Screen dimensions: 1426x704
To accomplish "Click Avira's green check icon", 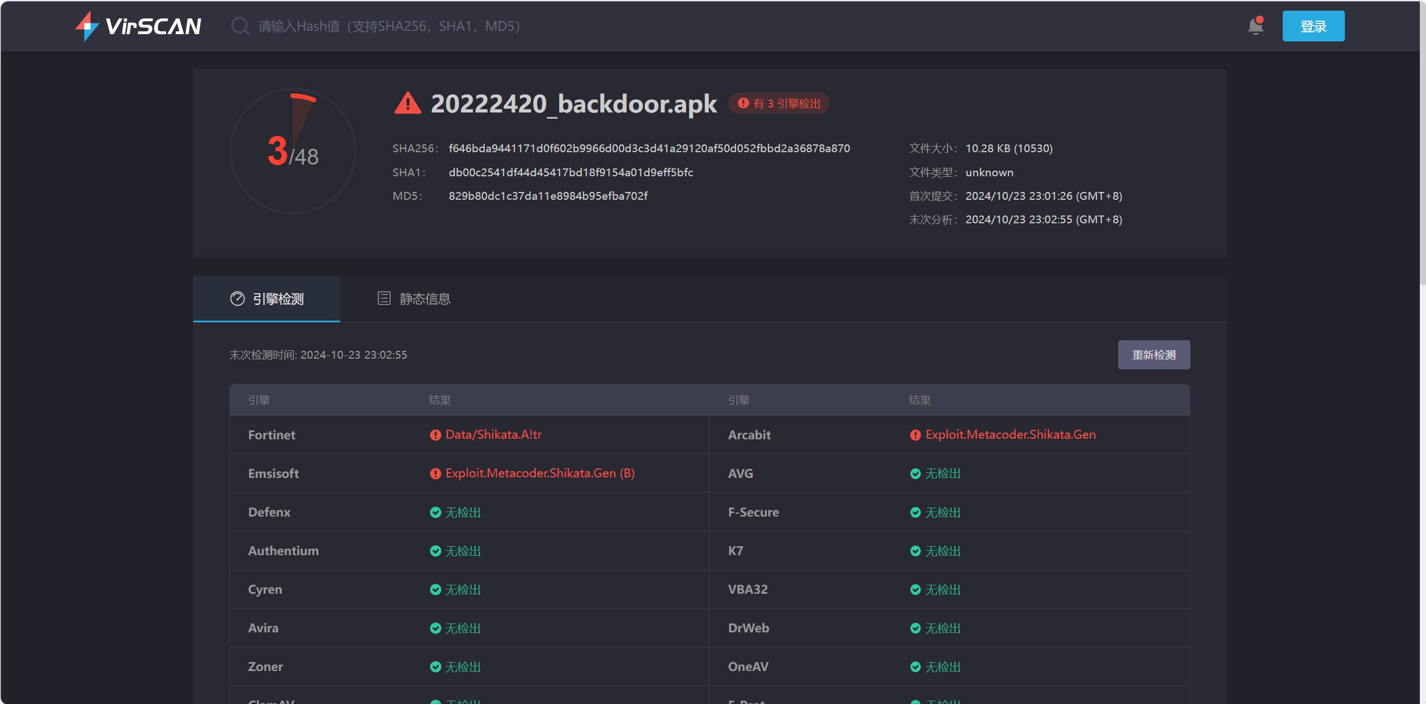I will coord(435,628).
